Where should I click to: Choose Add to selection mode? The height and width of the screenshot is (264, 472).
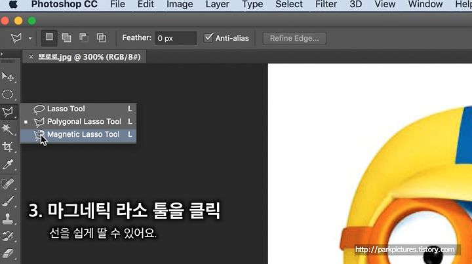click(66, 38)
